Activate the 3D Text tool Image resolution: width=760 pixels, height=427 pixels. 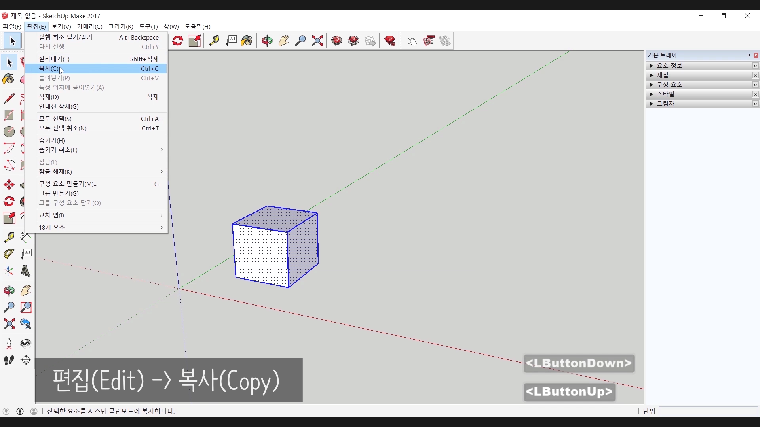click(x=26, y=271)
